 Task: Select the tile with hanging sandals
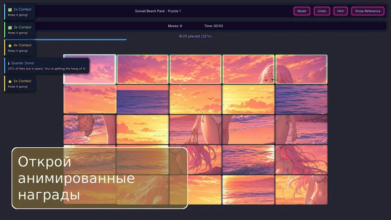tap(90, 130)
